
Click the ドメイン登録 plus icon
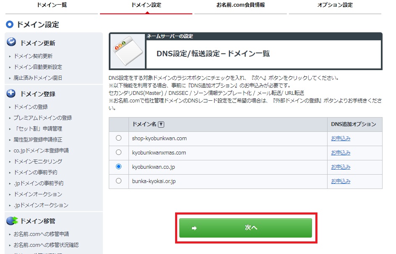click(12, 93)
